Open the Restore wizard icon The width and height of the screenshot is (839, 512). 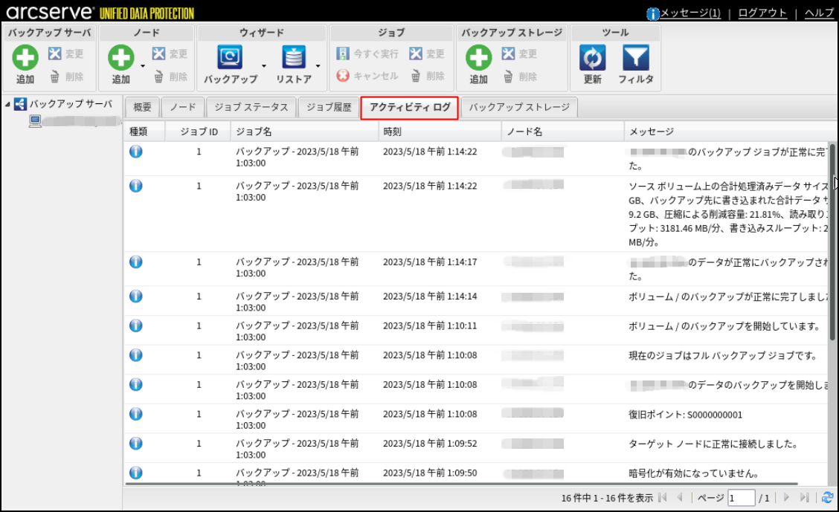pos(294,58)
